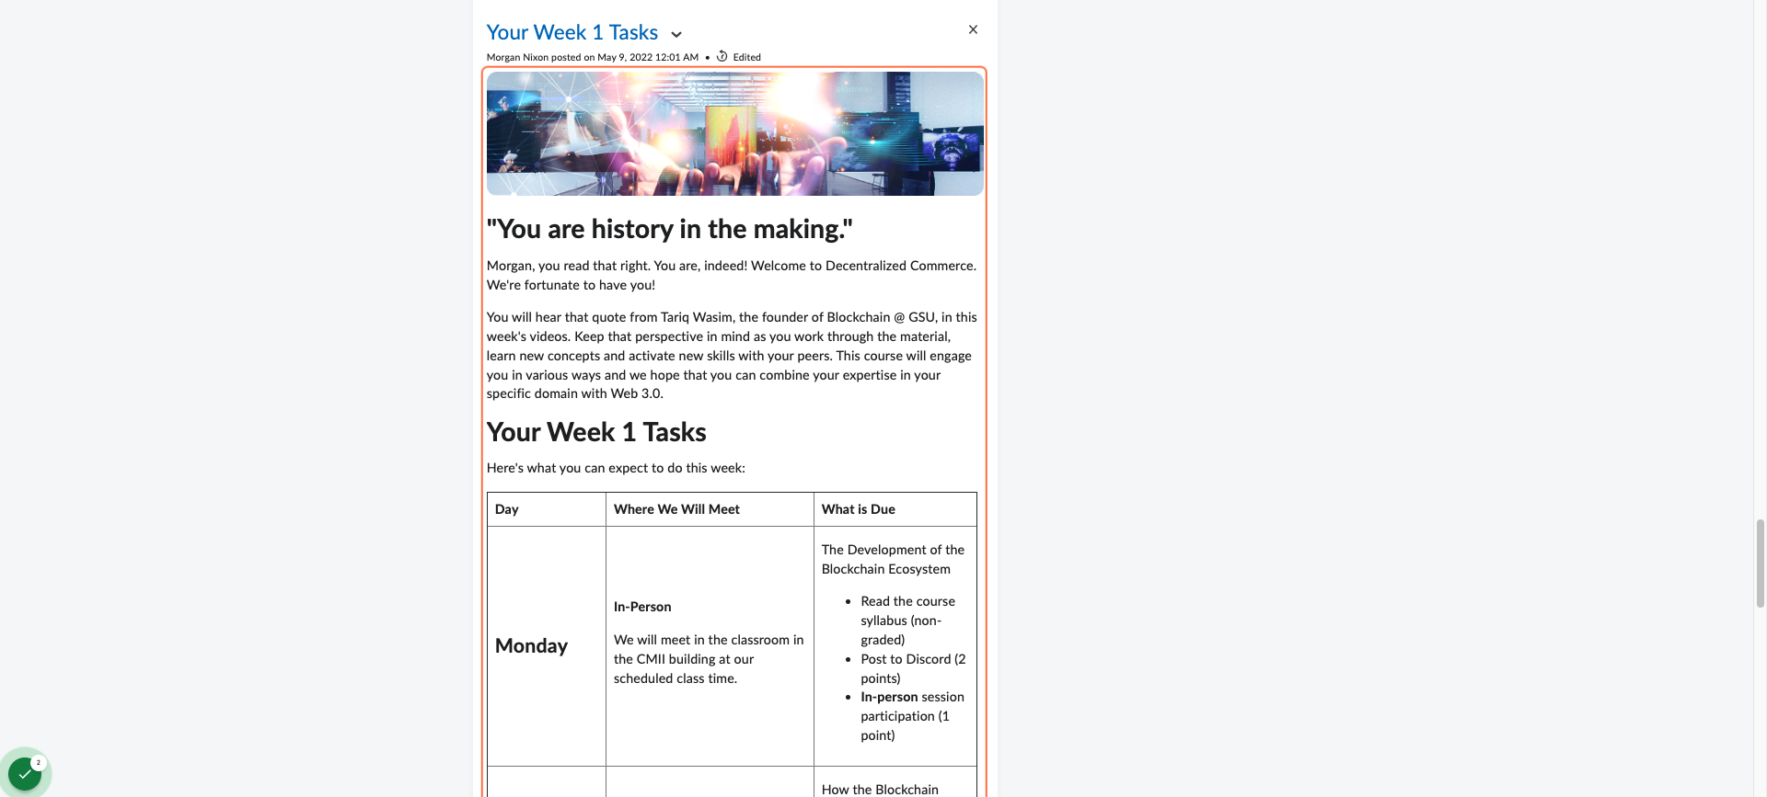Open the green checkmark badge widget
The image size is (1767, 797).
click(x=25, y=773)
